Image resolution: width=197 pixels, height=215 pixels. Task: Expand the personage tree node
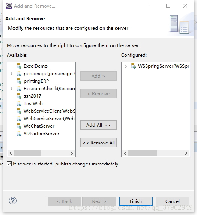click(x=12, y=74)
